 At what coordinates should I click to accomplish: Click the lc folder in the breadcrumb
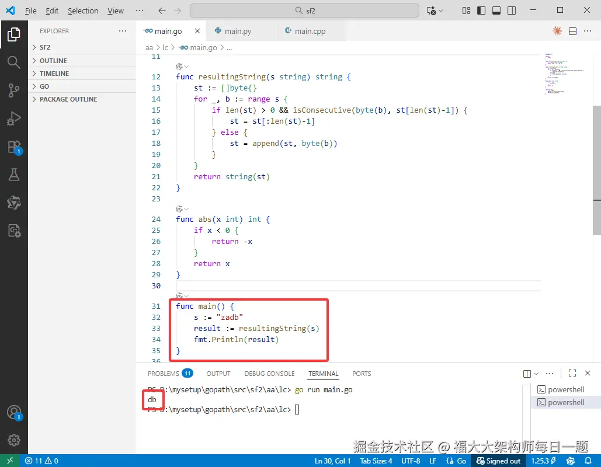pos(165,47)
